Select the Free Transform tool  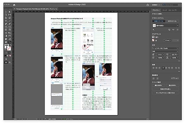pos(9,33)
